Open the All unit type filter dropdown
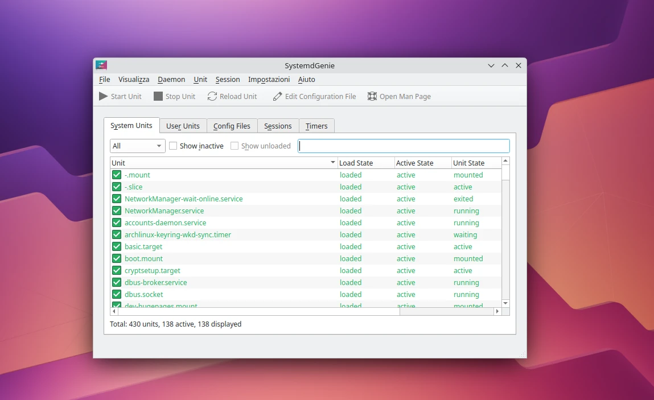Viewport: 654px width, 400px height. [137, 146]
